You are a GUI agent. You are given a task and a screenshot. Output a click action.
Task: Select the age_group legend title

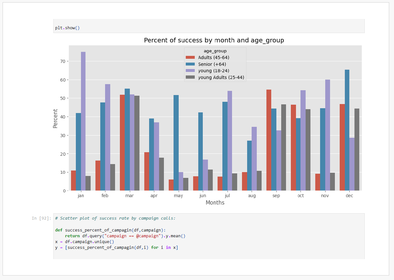pos(215,51)
